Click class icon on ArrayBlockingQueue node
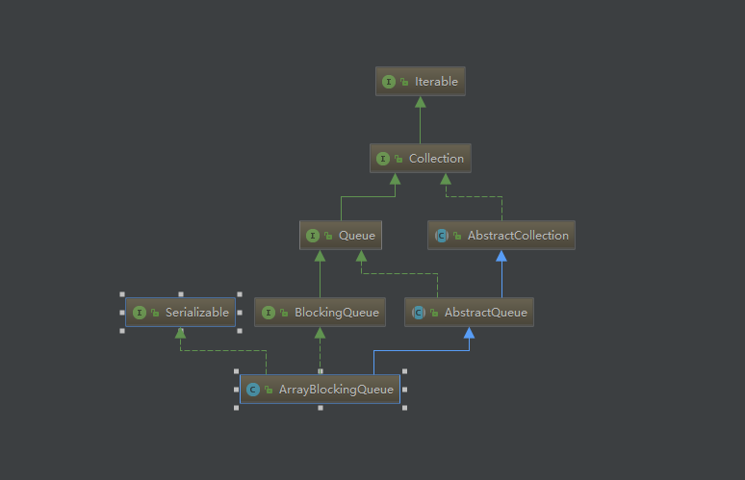Screen dimensions: 745x480 [x=253, y=390]
